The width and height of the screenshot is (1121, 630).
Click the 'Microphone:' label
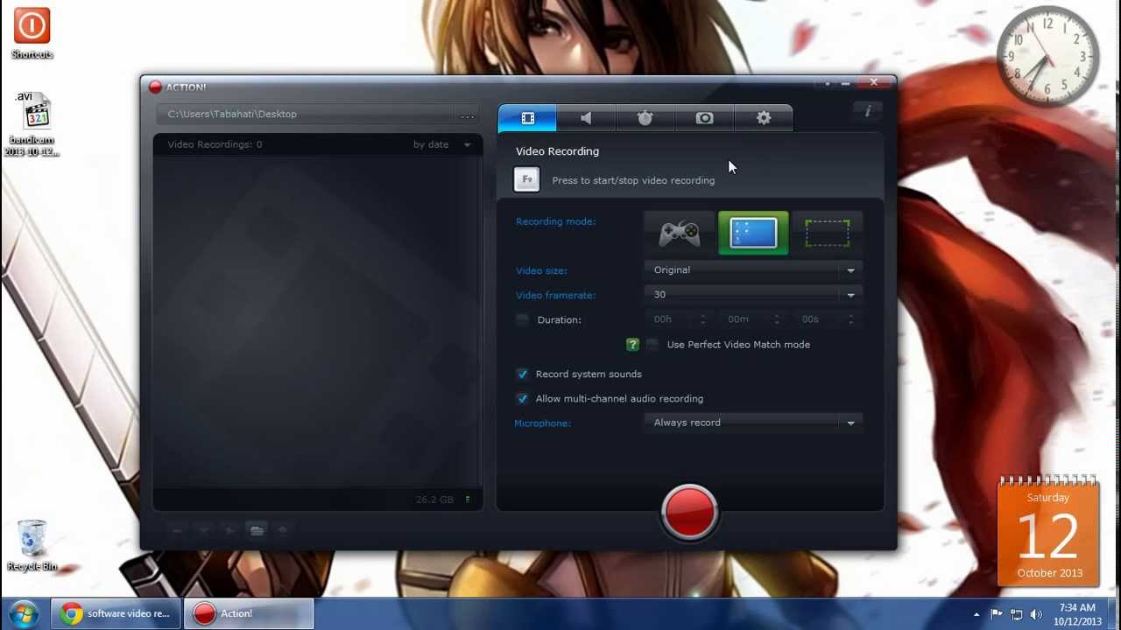click(x=542, y=423)
